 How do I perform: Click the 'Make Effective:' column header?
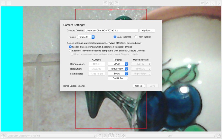pos(141,60)
